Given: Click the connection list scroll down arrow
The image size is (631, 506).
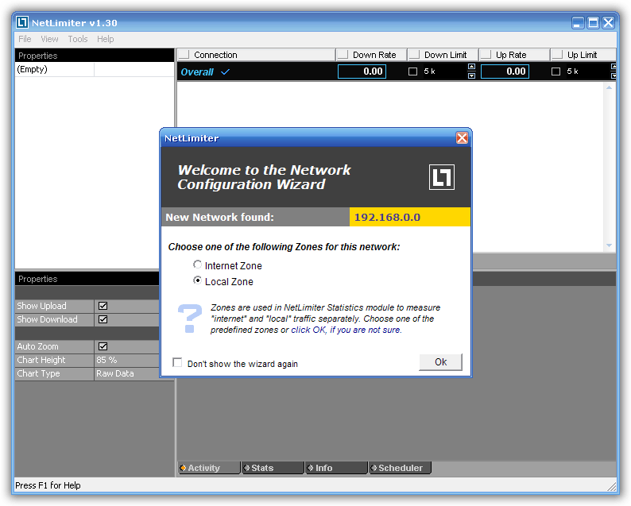Looking at the screenshot, I should point(609,245).
